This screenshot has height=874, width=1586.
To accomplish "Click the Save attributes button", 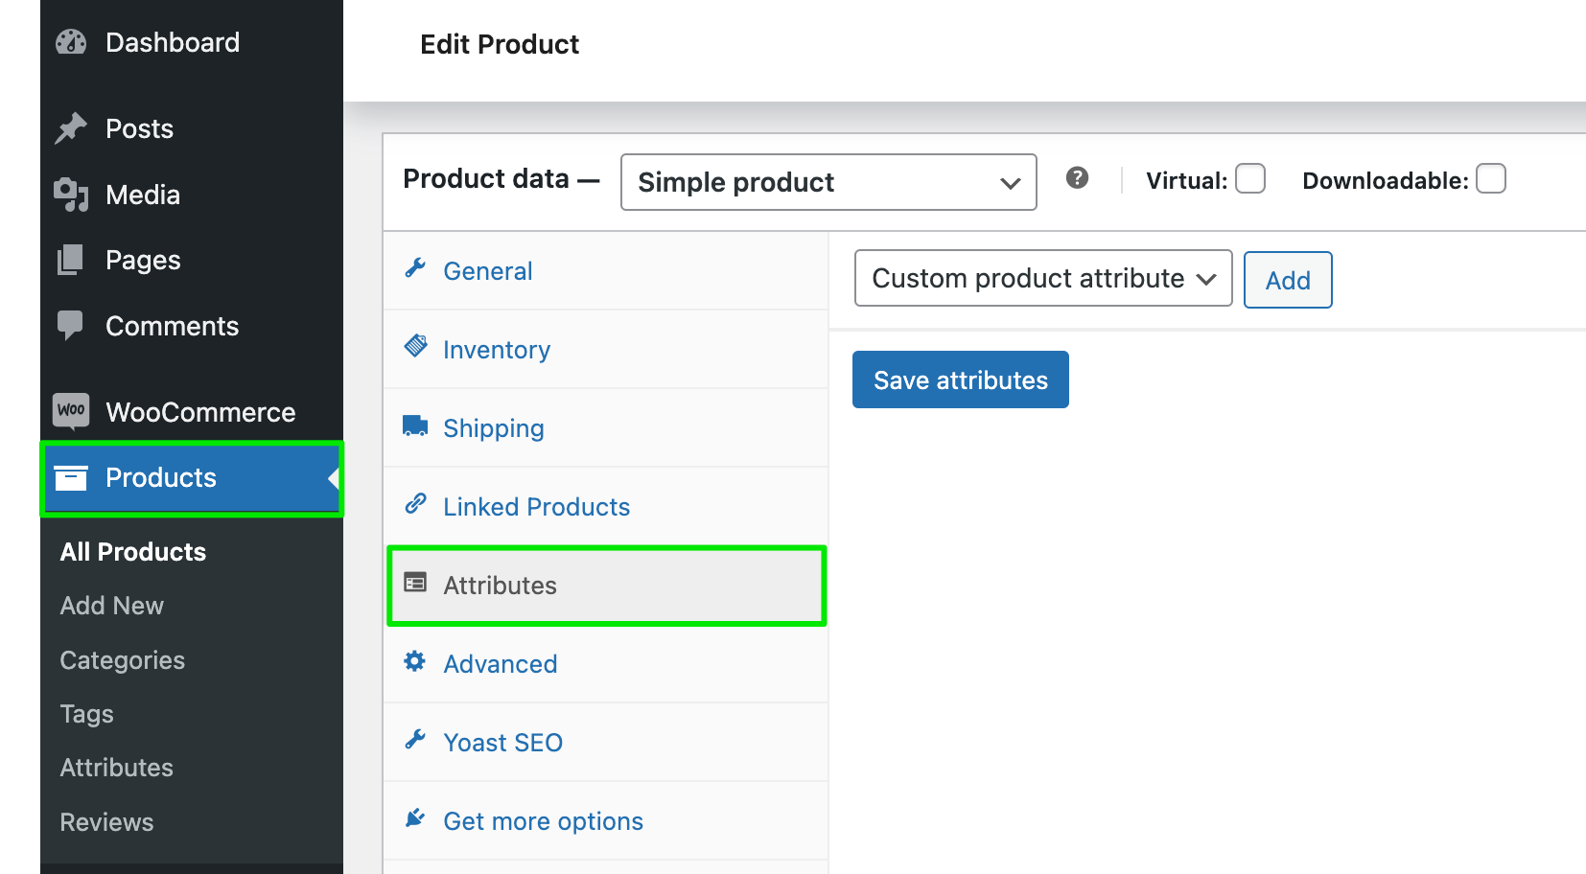I will pyautogui.click(x=960, y=379).
